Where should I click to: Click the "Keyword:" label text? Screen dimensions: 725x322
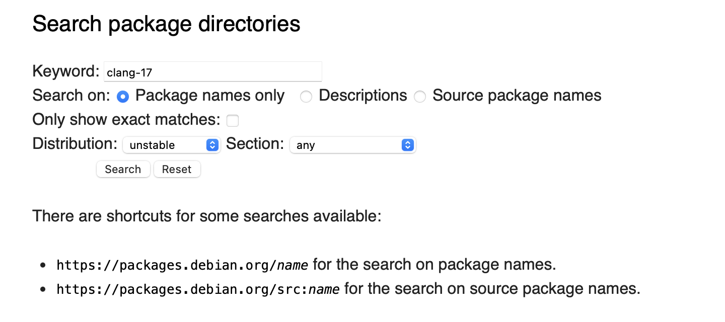pos(66,71)
